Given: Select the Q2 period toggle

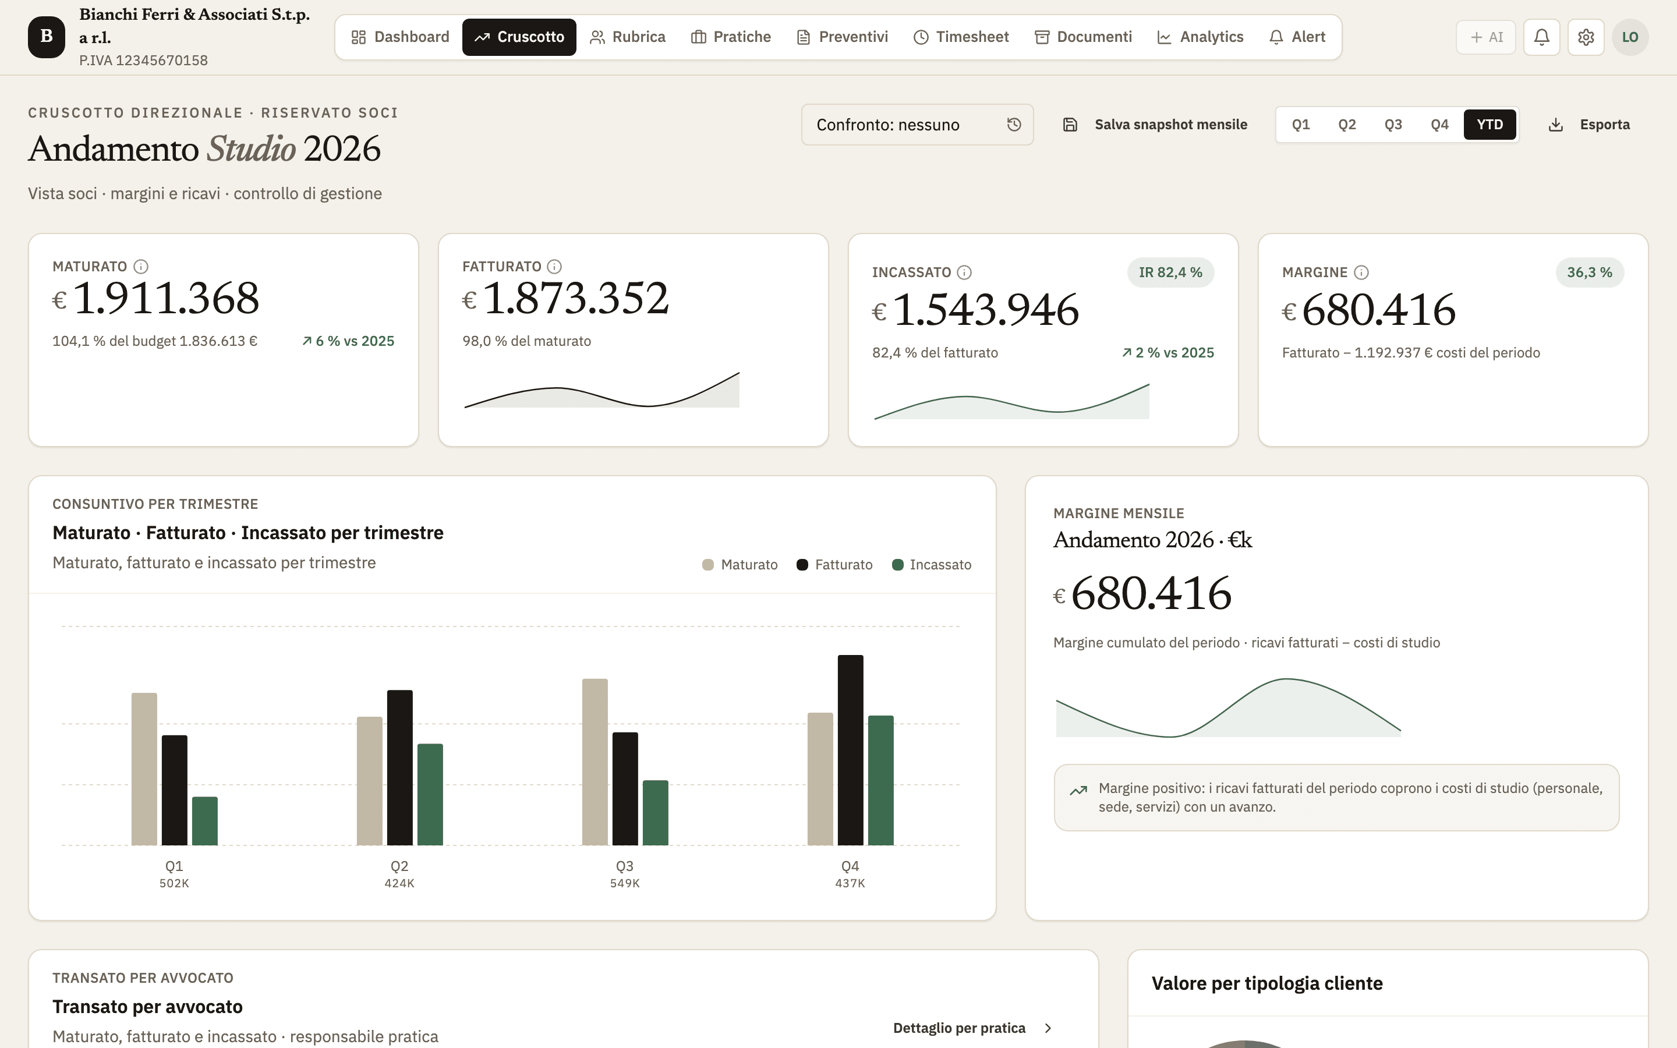Looking at the screenshot, I should (x=1346, y=125).
